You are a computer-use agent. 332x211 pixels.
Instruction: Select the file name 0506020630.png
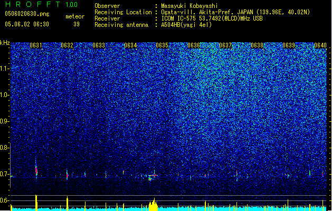(27, 14)
